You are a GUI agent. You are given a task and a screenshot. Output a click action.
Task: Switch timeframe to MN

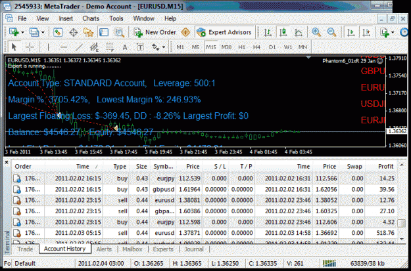(302, 47)
